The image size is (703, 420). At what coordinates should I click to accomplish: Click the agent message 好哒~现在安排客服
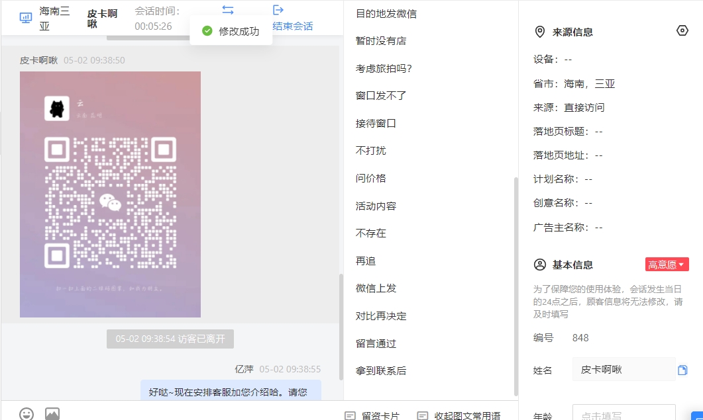click(x=231, y=390)
